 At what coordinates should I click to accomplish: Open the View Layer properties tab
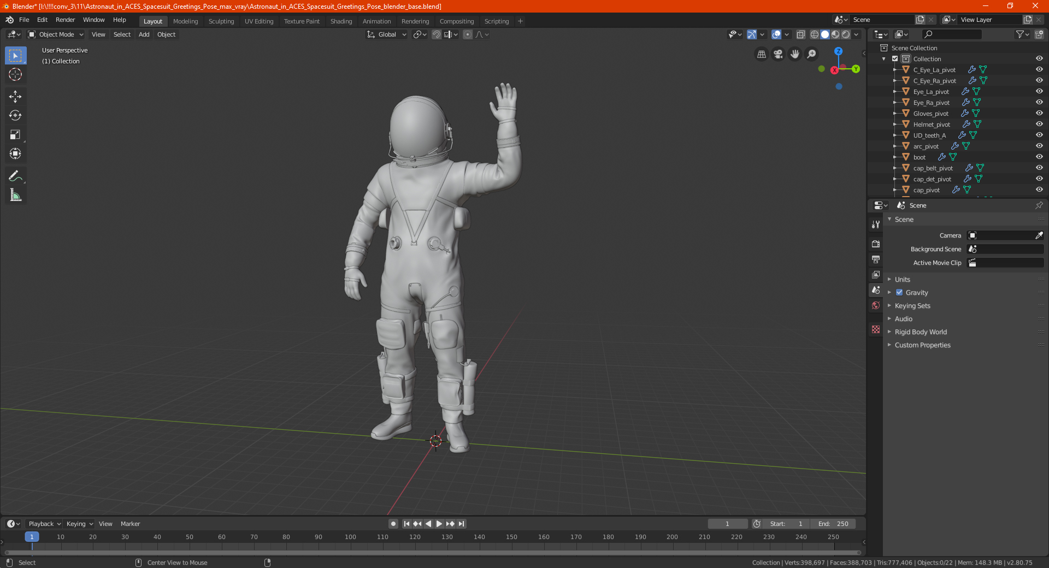point(876,274)
